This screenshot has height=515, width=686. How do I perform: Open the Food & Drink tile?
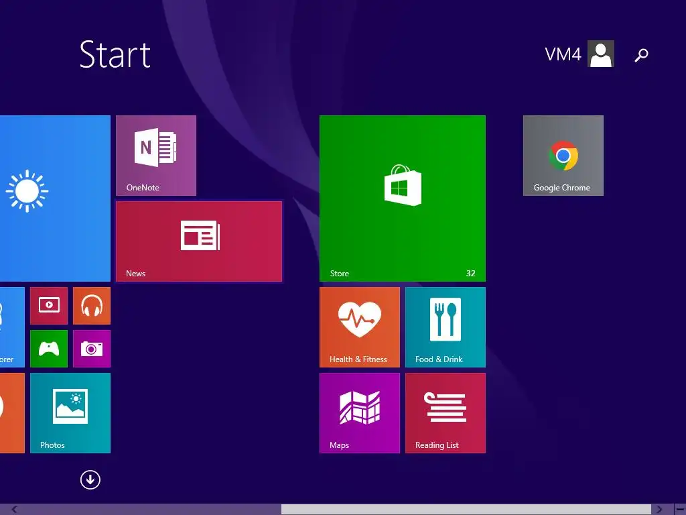[445, 327]
